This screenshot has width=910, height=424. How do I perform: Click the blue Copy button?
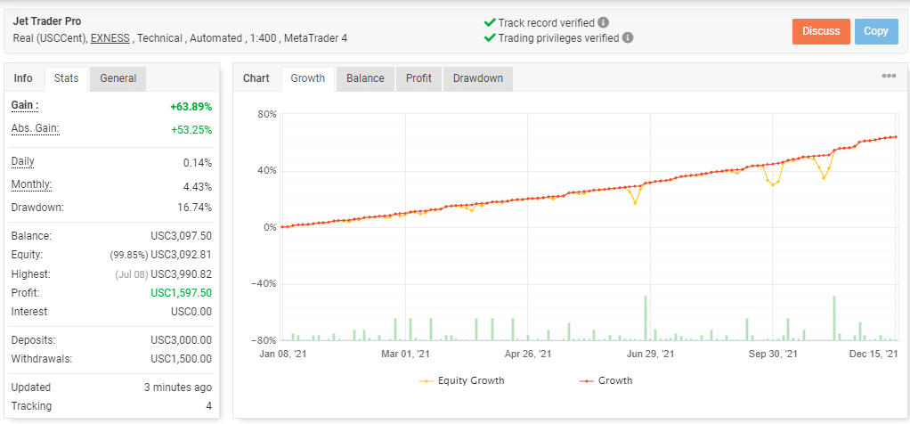[x=875, y=31]
